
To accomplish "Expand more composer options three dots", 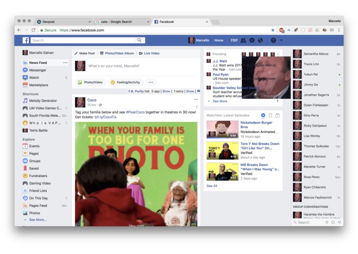I will click(151, 82).
